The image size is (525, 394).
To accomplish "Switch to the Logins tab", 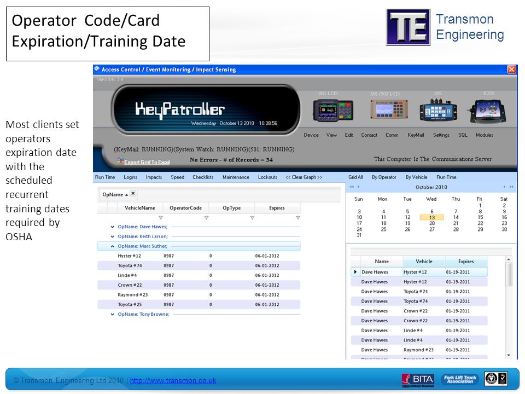I will click(x=130, y=177).
